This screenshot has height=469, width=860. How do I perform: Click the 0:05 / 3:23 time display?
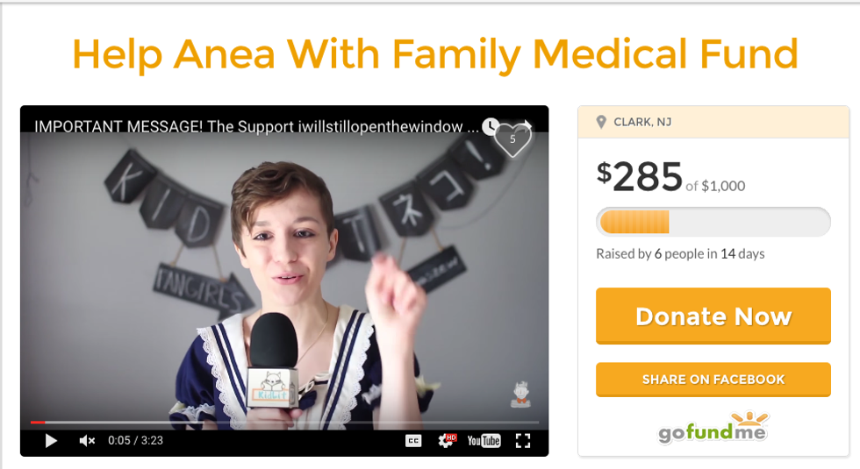click(x=135, y=440)
